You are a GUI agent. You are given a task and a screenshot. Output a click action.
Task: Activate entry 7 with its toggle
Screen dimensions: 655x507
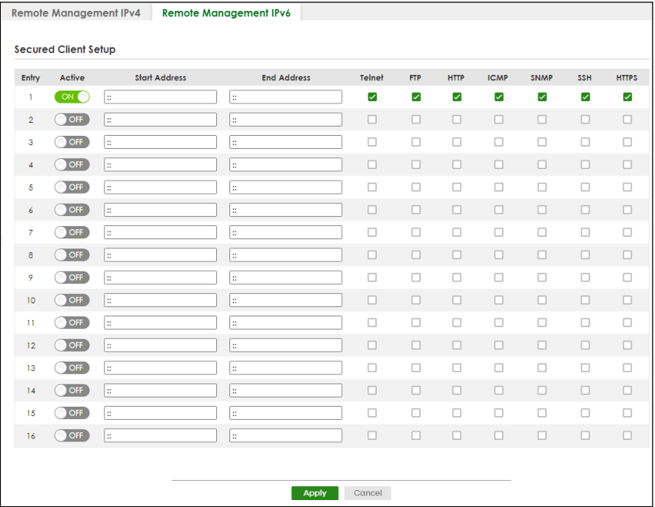pyautogui.click(x=72, y=232)
